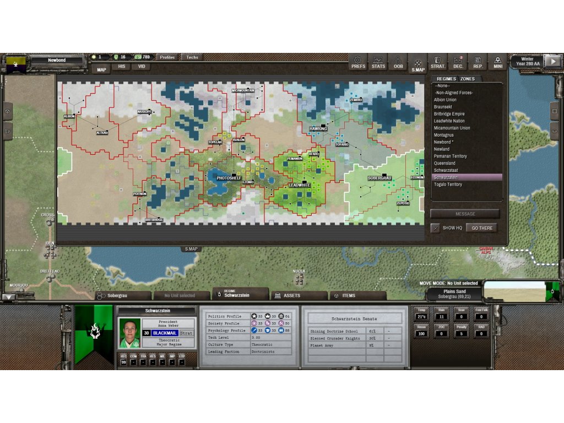Select Schwarzstaat in the regimes list

point(467,171)
